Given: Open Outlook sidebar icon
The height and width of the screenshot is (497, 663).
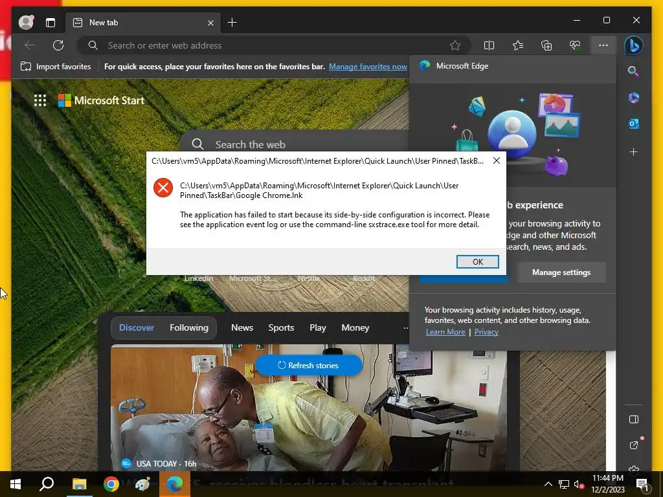Looking at the screenshot, I should [x=633, y=124].
